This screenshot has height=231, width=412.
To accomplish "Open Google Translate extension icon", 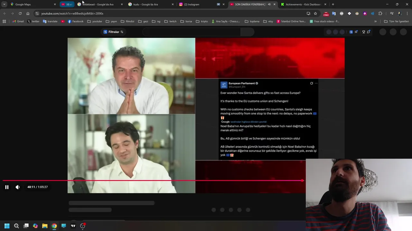I will (334, 13).
